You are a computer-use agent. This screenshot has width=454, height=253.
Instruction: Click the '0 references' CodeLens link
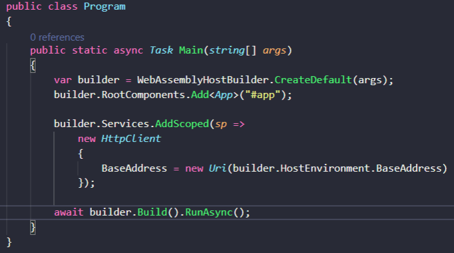coord(57,37)
